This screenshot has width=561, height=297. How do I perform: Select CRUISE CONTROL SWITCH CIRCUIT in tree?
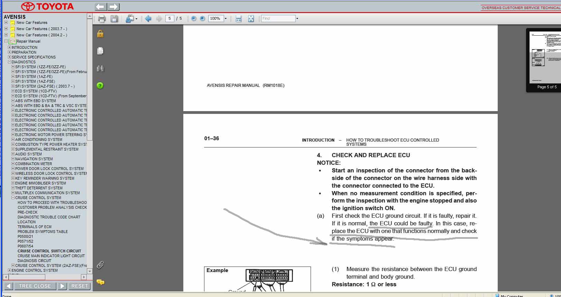(x=49, y=251)
